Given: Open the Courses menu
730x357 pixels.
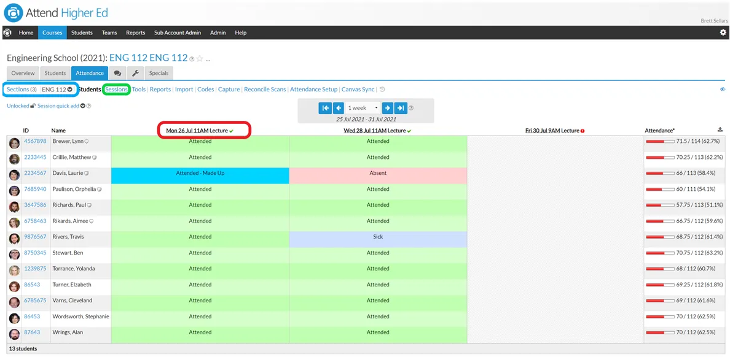Looking at the screenshot, I should (x=52, y=33).
